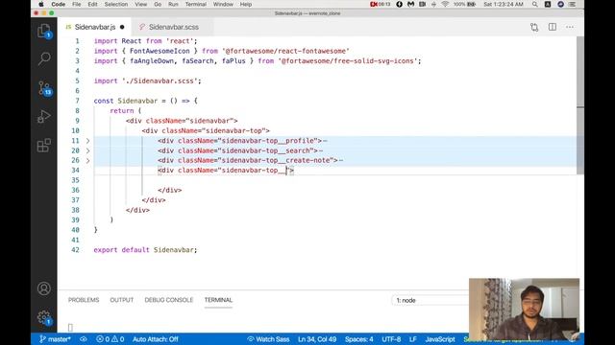This screenshot has width=615, height=345.
Task: Expand folded sidenavbar-top__search div at line 20
Action: tap(87, 150)
